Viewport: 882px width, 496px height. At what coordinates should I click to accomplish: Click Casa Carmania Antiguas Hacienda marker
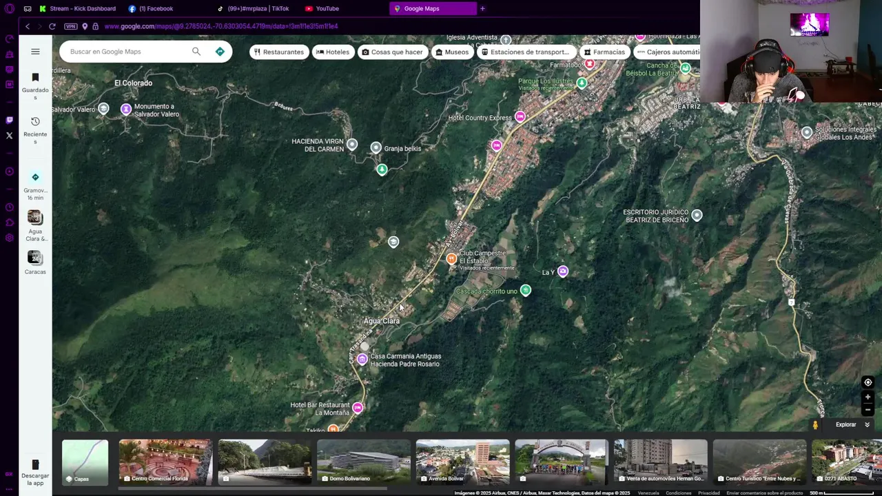(362, 359)
